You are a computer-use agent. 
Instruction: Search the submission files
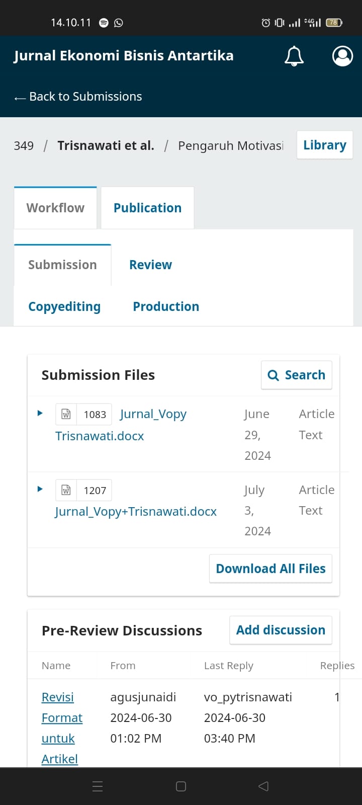(x=297, y=375)
